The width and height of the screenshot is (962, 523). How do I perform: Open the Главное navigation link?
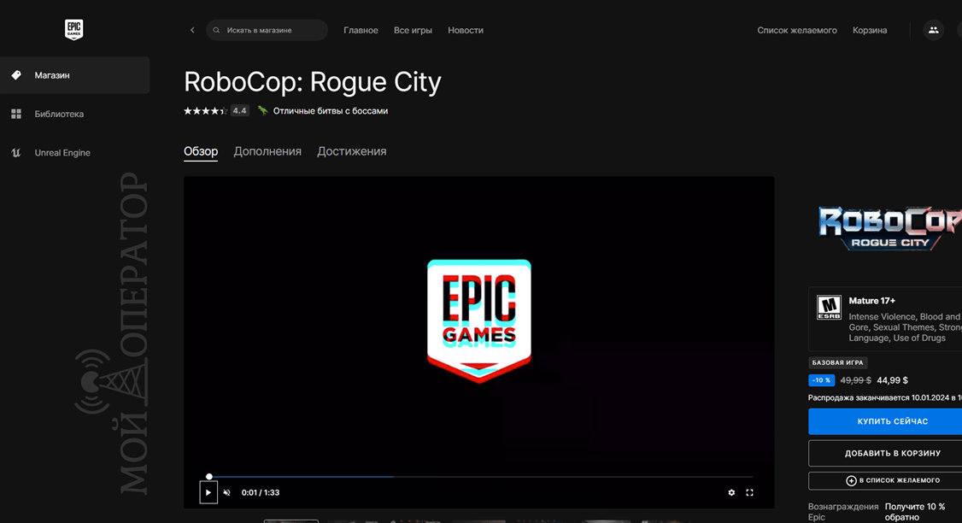pos(361,30)
